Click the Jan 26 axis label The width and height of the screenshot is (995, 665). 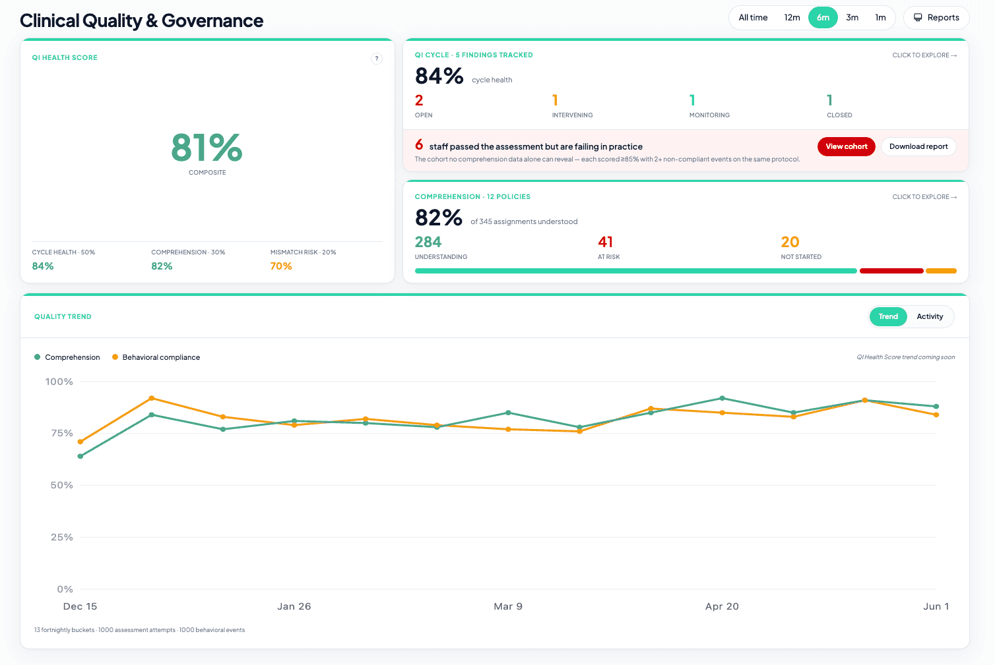point(294,606)
